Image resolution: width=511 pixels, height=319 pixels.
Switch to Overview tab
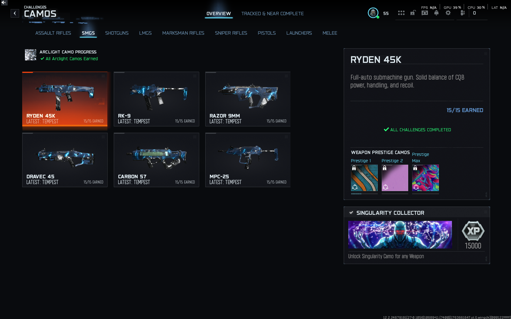219,14
